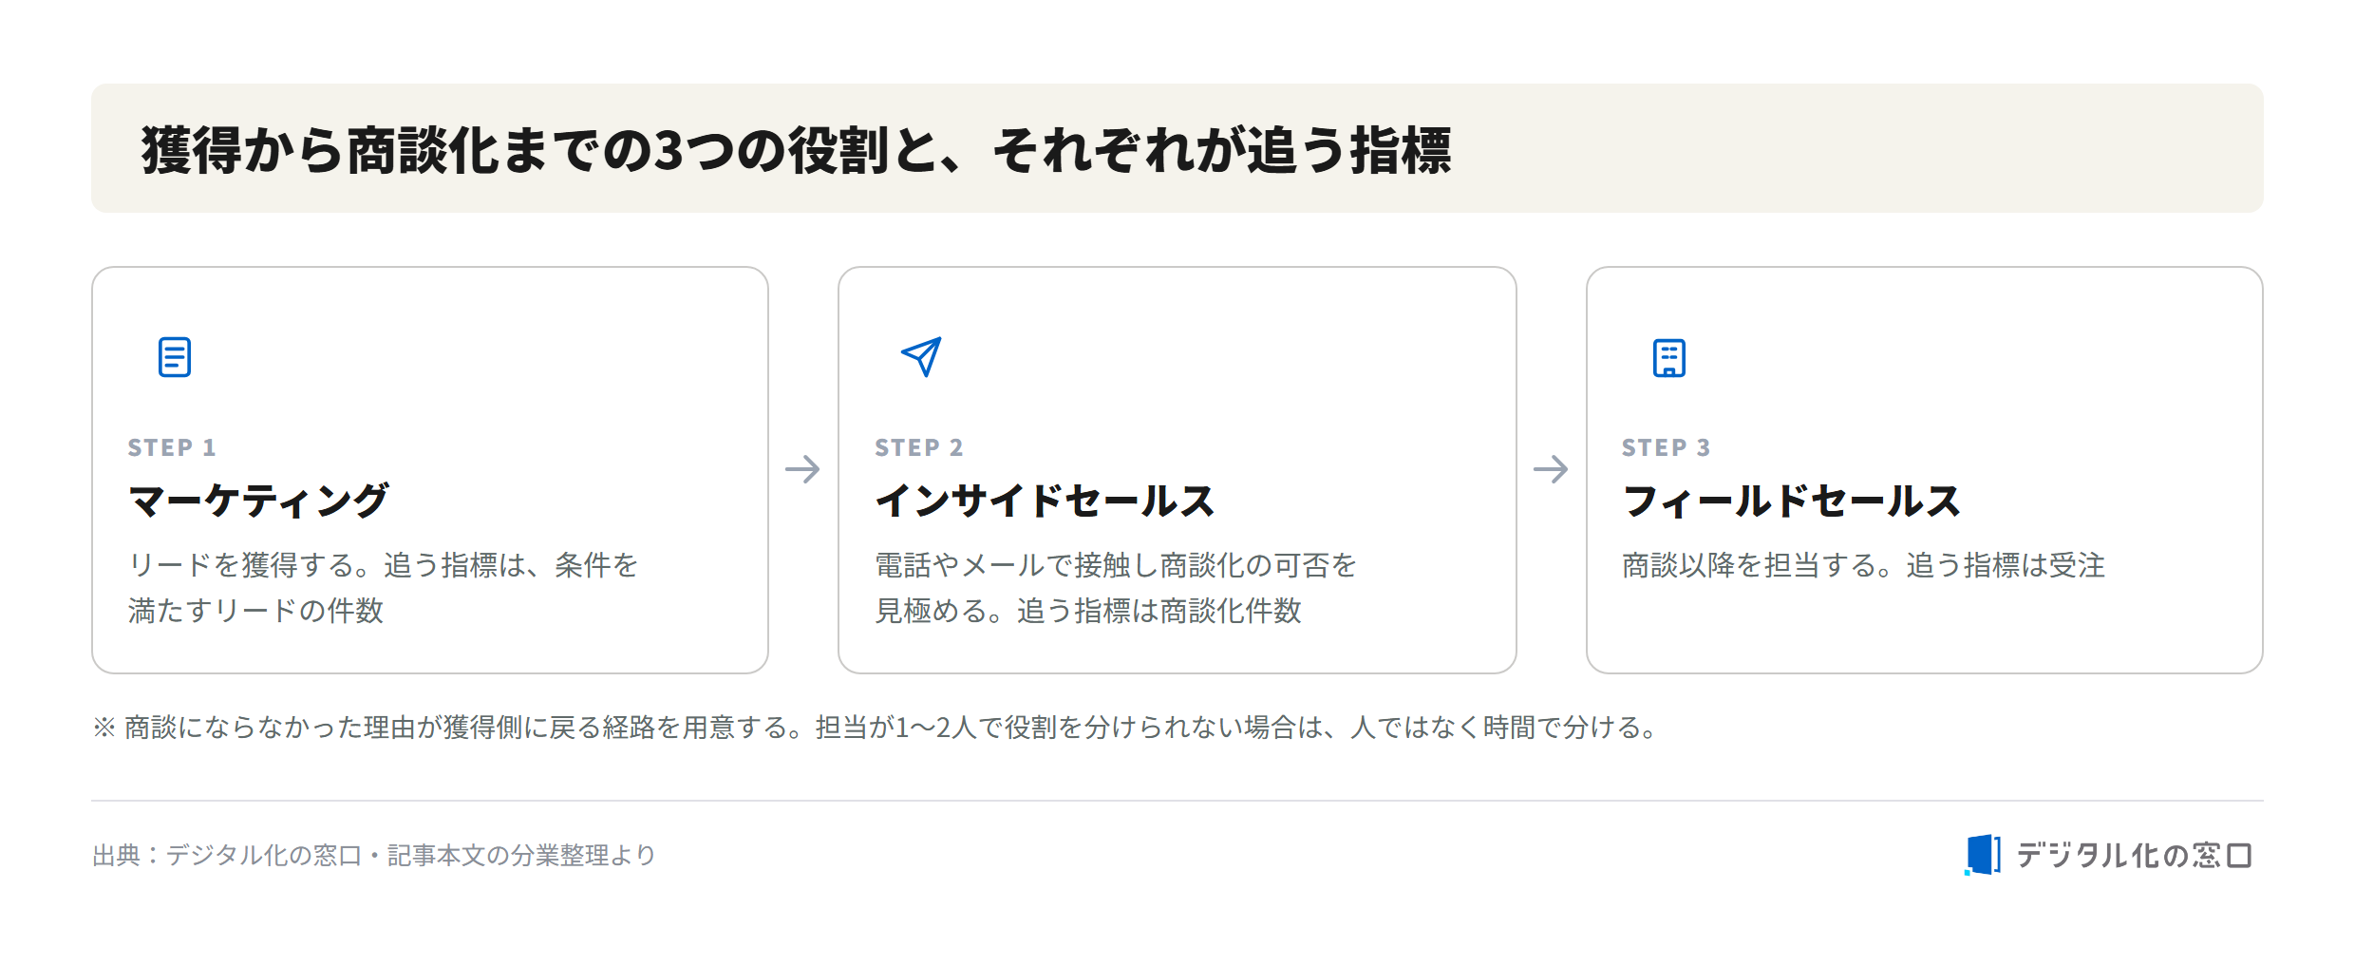Click the building icon above STEP 3

pyautogui.click(x=1669, y=358)
